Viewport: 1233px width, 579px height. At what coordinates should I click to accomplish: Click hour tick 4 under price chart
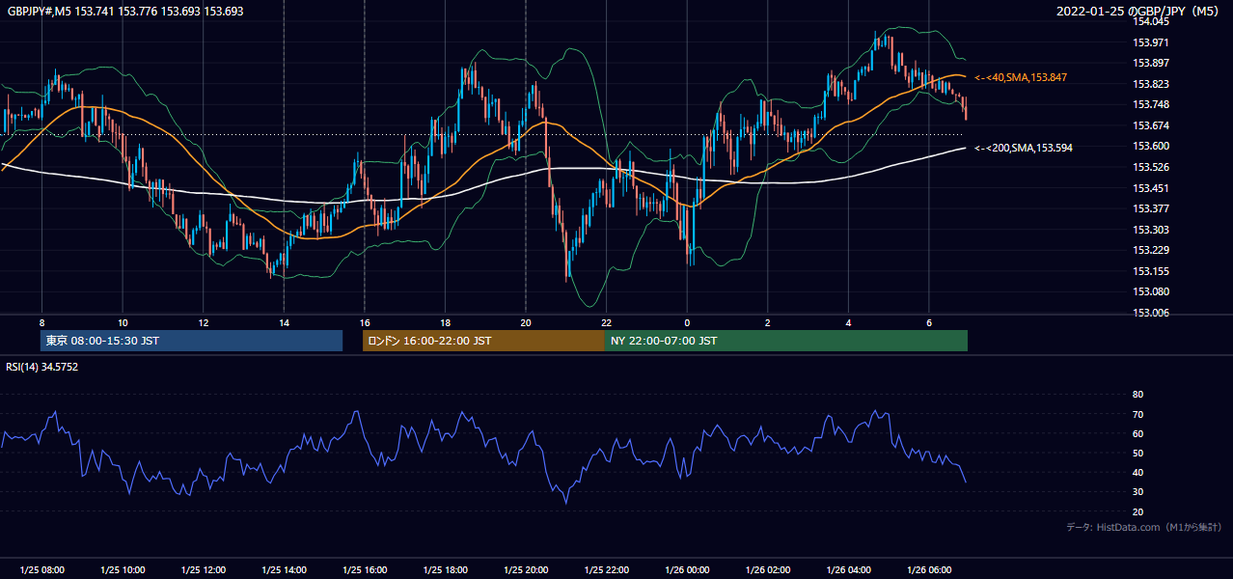tap(848, 322)
